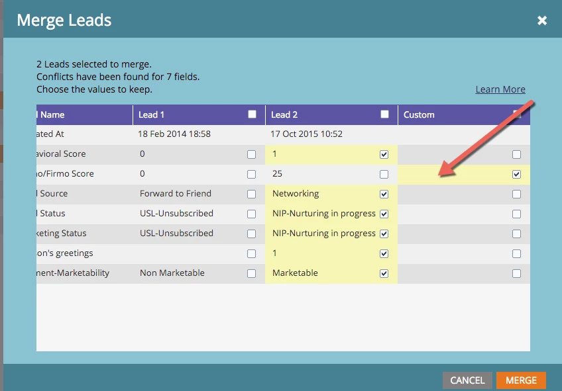Check Lead 1 USL-Unsubscribed in Marketing Status row
The width and height of the screenshot is (562, 391).
[251, 234]
